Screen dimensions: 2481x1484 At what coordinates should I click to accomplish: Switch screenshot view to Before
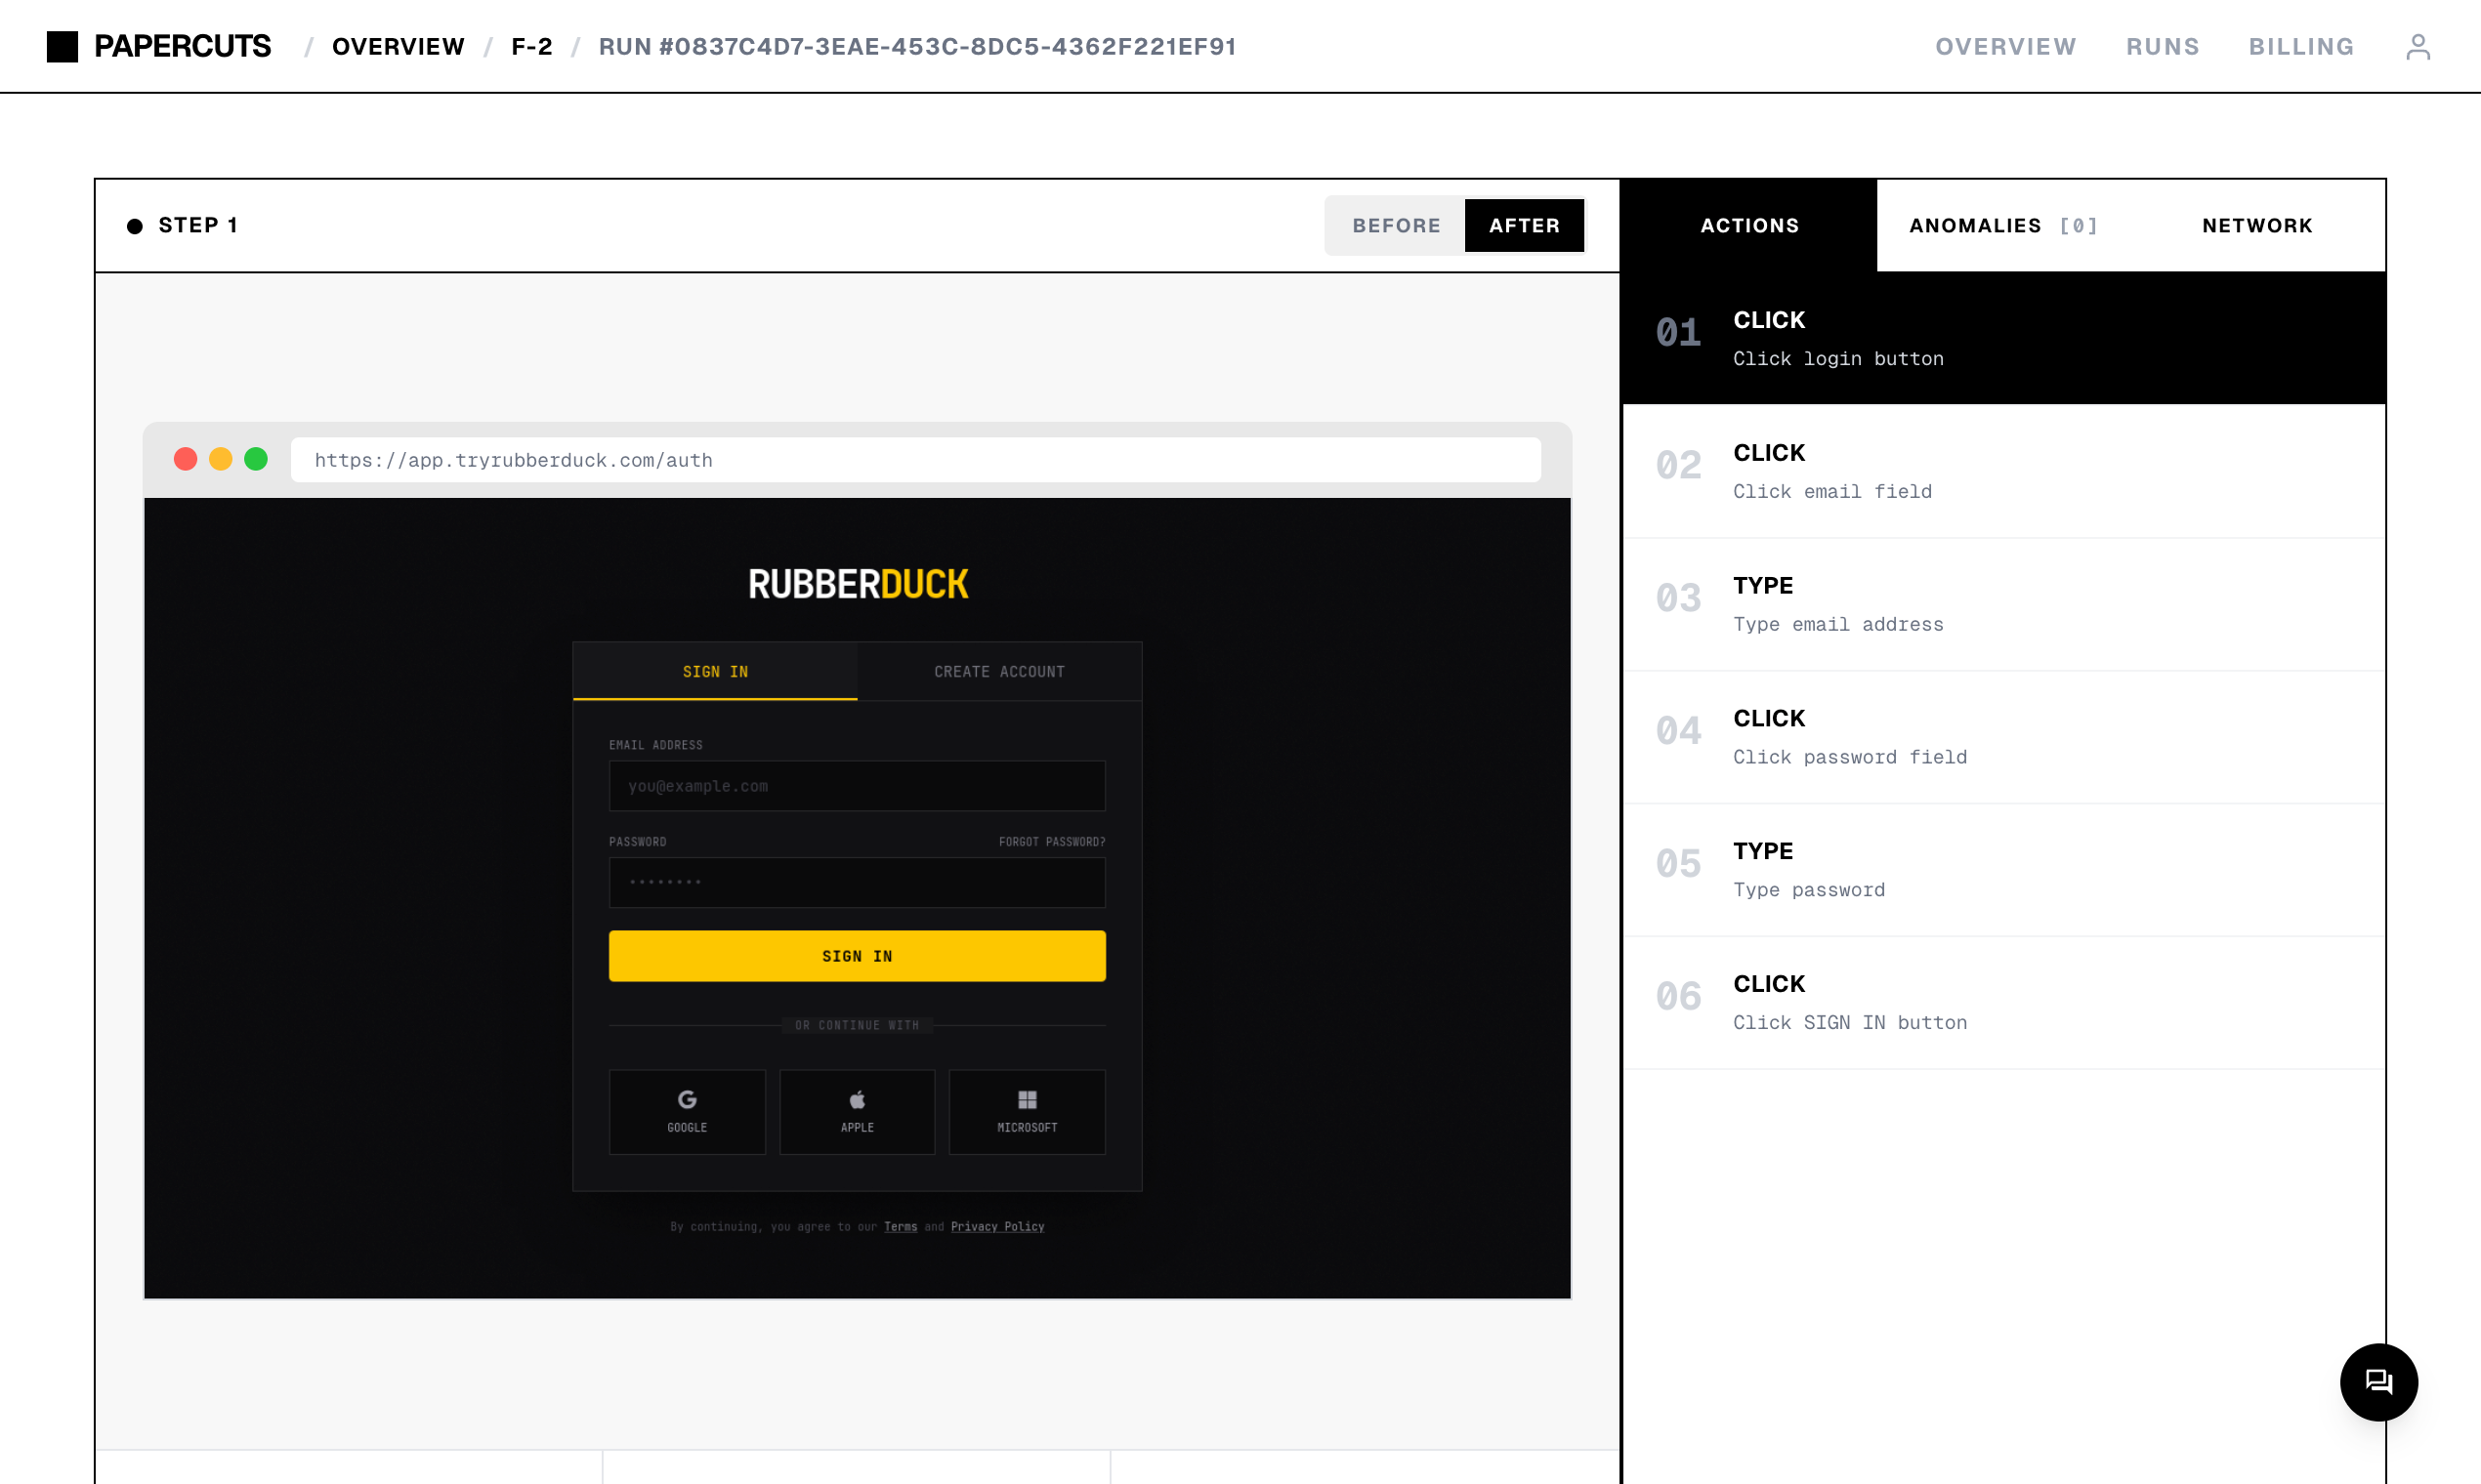point(1396,226)
